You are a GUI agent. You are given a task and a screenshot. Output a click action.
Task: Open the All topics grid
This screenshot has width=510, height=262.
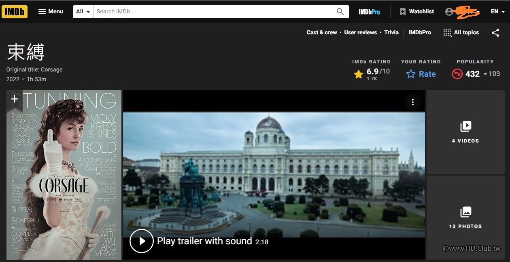[x=461, y=33]
